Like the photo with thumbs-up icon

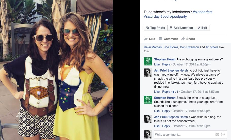150,39
